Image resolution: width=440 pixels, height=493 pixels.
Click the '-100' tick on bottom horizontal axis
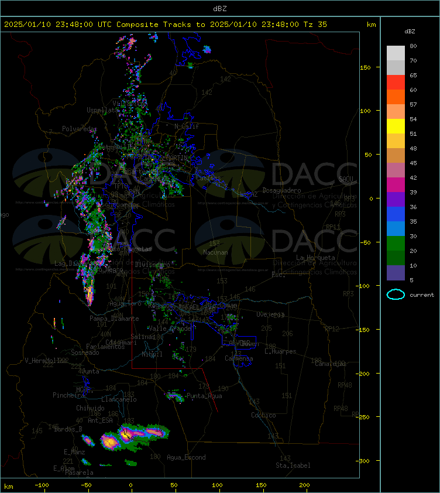(x=42, y=485)
